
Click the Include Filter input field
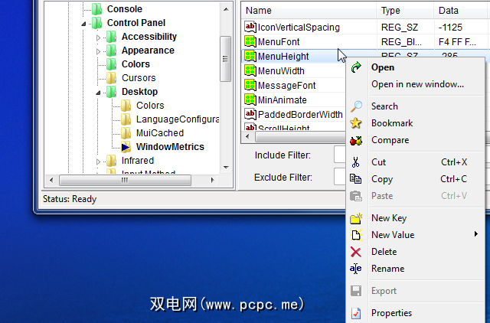pos(340,155)
